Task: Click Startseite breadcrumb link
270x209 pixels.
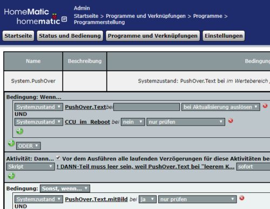Action: (86, 16)
